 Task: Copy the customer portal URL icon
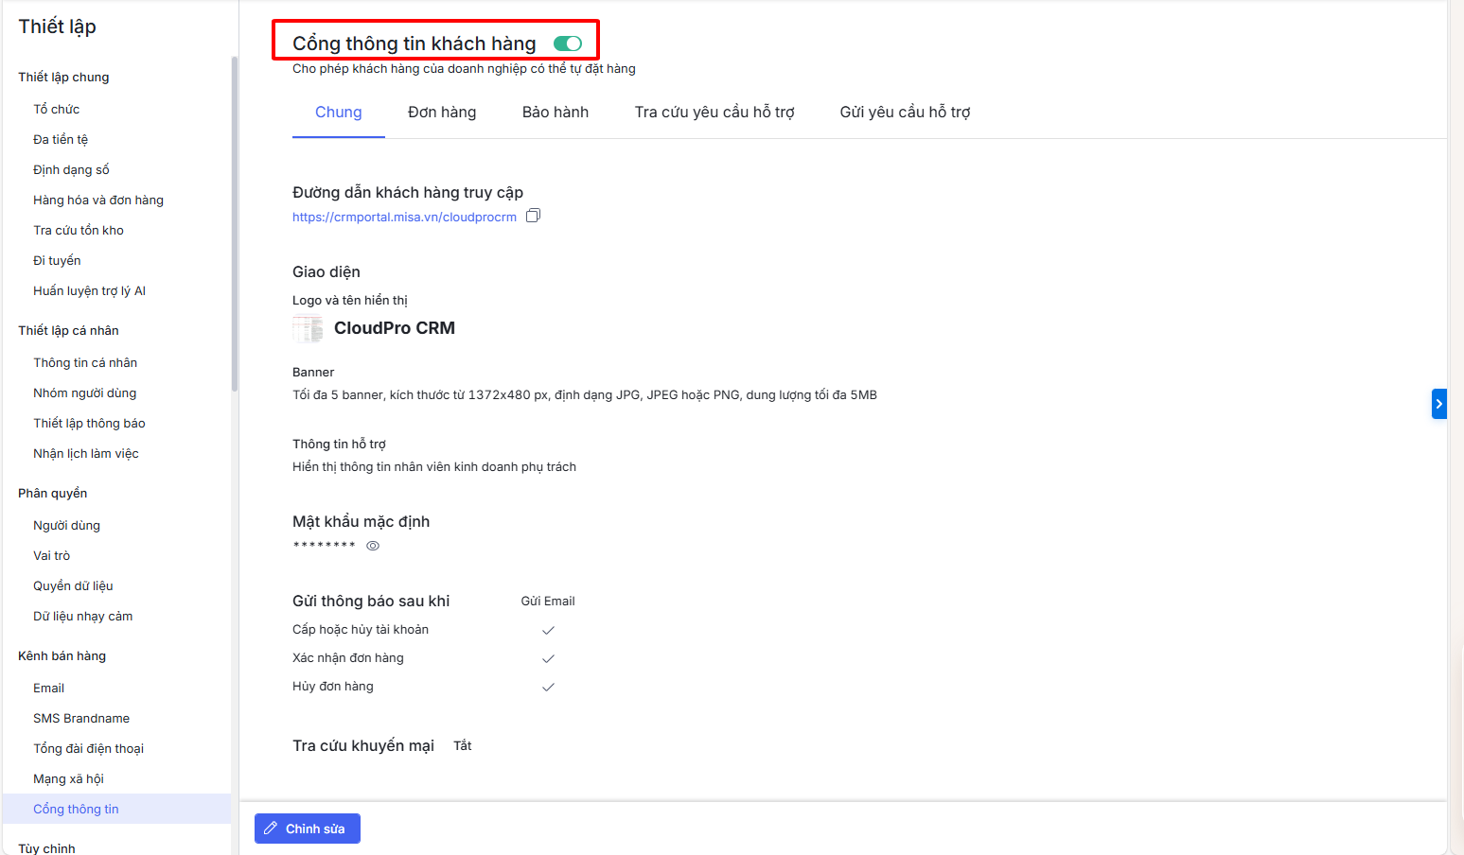(533, 216)
